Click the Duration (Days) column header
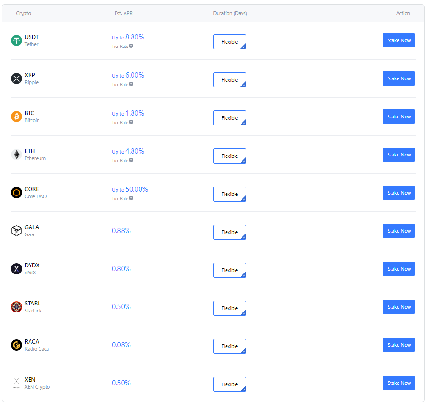Screen dimensions: 430x406 [x=230, y=13]
